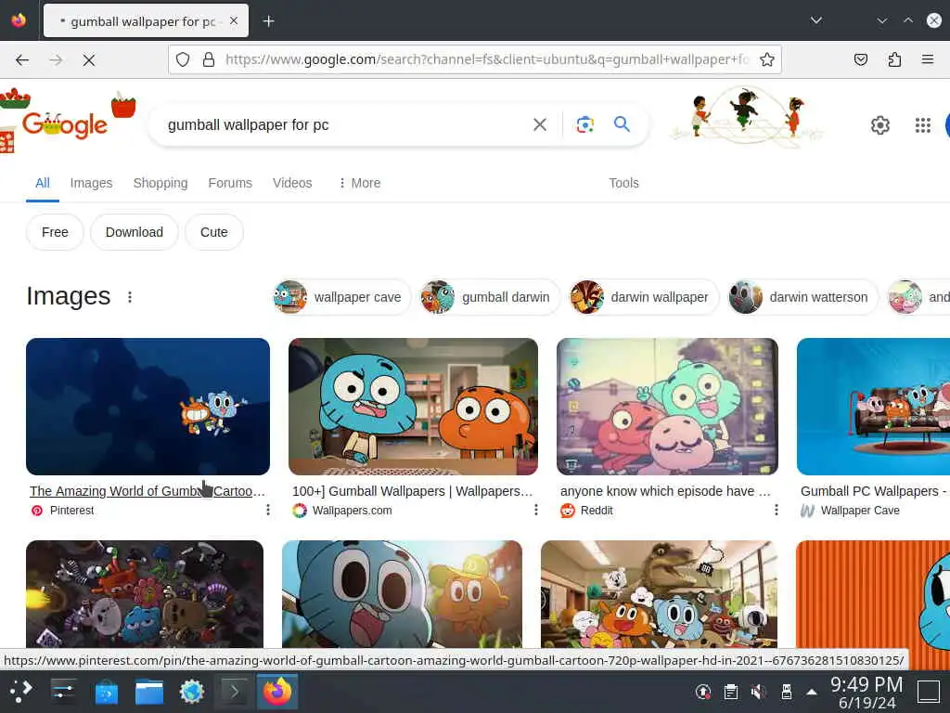
Task: Show site security padlock info
Action: pyautogui.click(x=209, y=59)
